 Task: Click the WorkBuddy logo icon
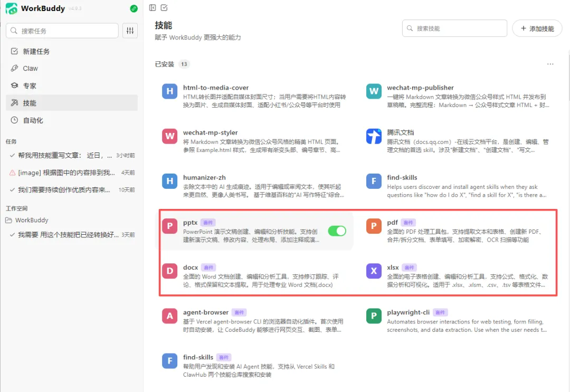pos(11,8)
